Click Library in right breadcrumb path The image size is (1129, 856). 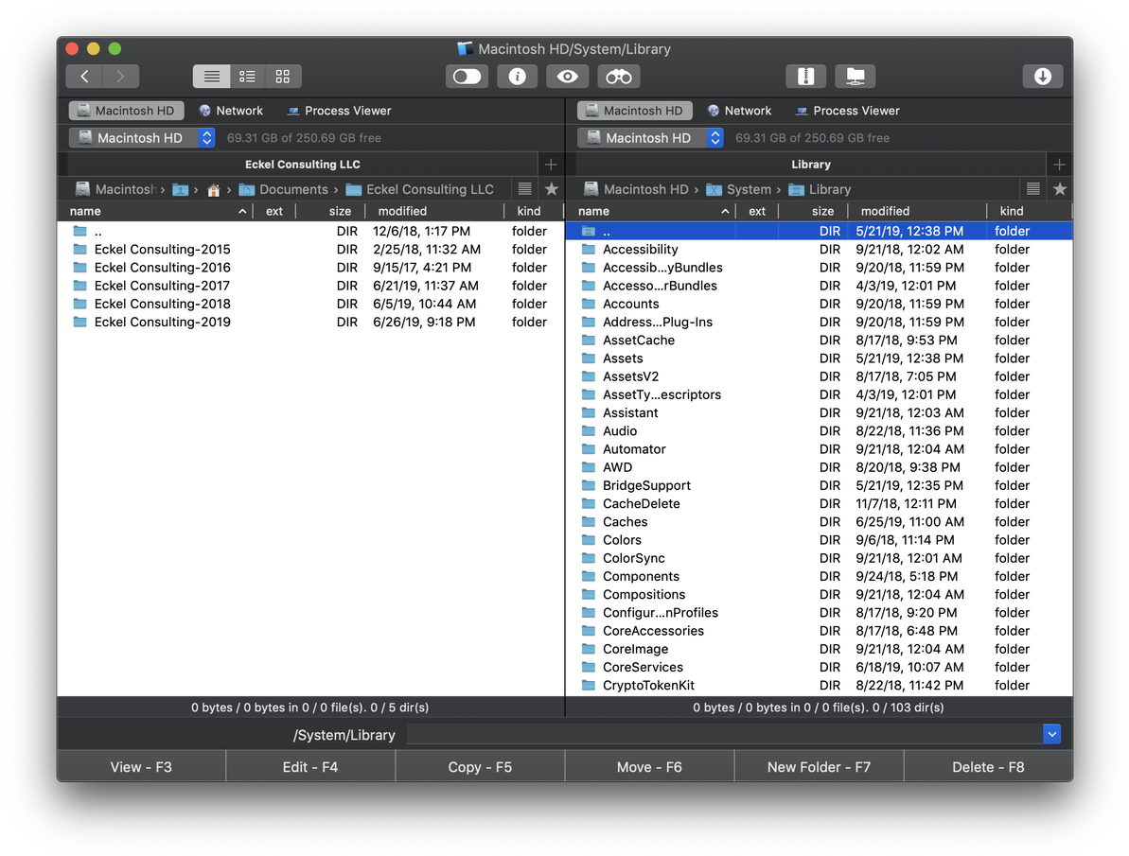click(820, 189)
